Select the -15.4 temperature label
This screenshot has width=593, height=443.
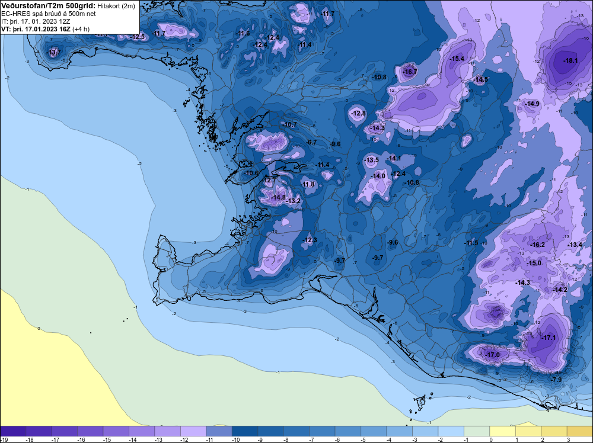point(457,59)
